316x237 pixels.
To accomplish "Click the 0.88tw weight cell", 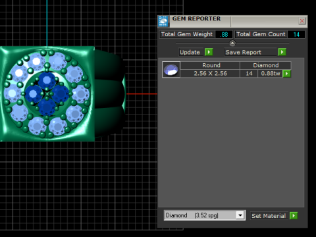I will [271, 74].
